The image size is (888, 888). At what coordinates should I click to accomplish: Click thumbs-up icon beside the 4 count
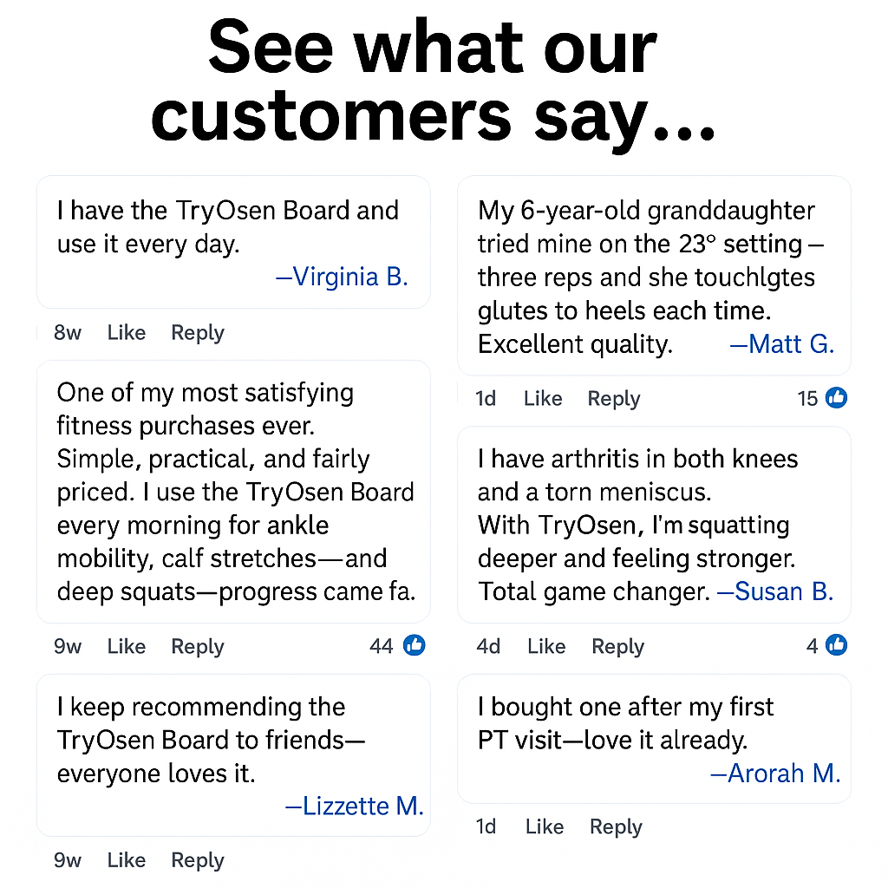click(836, 645)
